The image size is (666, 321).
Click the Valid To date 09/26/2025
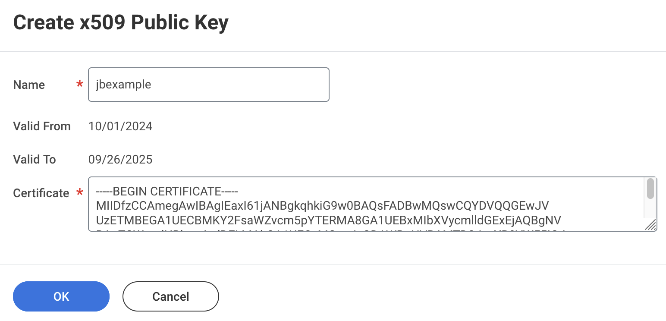(x=120, y=160)
